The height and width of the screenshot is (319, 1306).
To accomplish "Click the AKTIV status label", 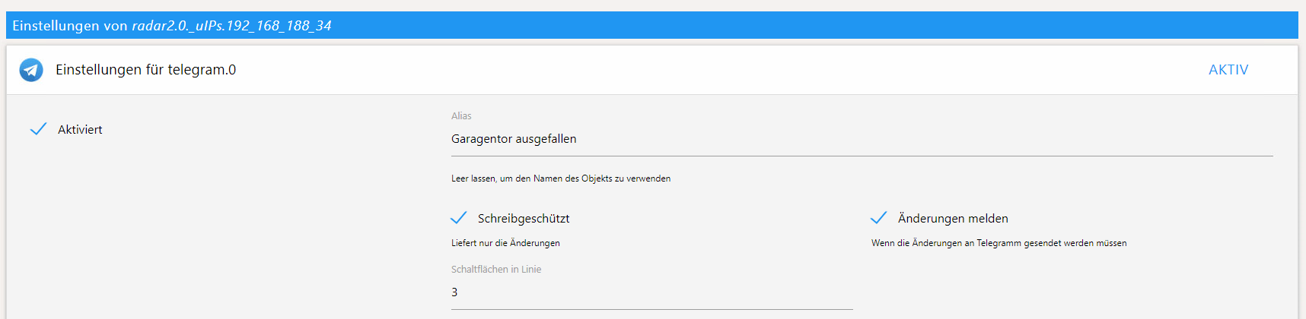I will tap(1228, 70).
